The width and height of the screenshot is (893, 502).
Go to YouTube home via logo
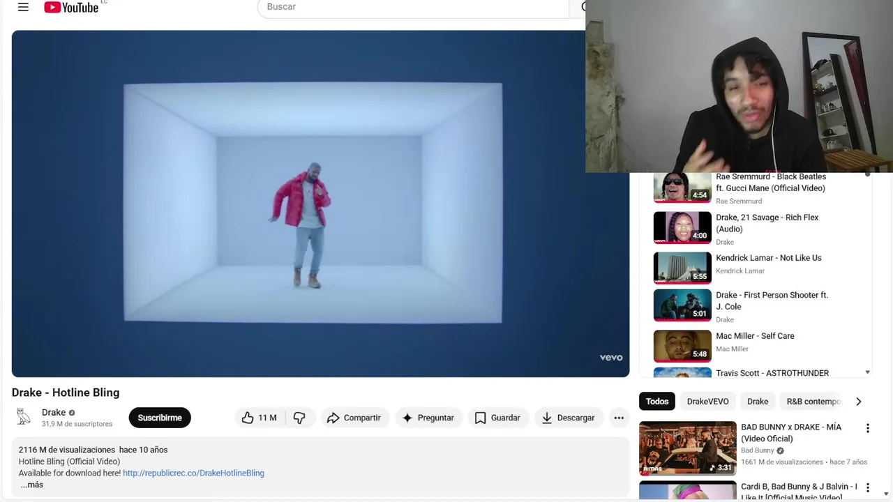(x=71, y=7)
